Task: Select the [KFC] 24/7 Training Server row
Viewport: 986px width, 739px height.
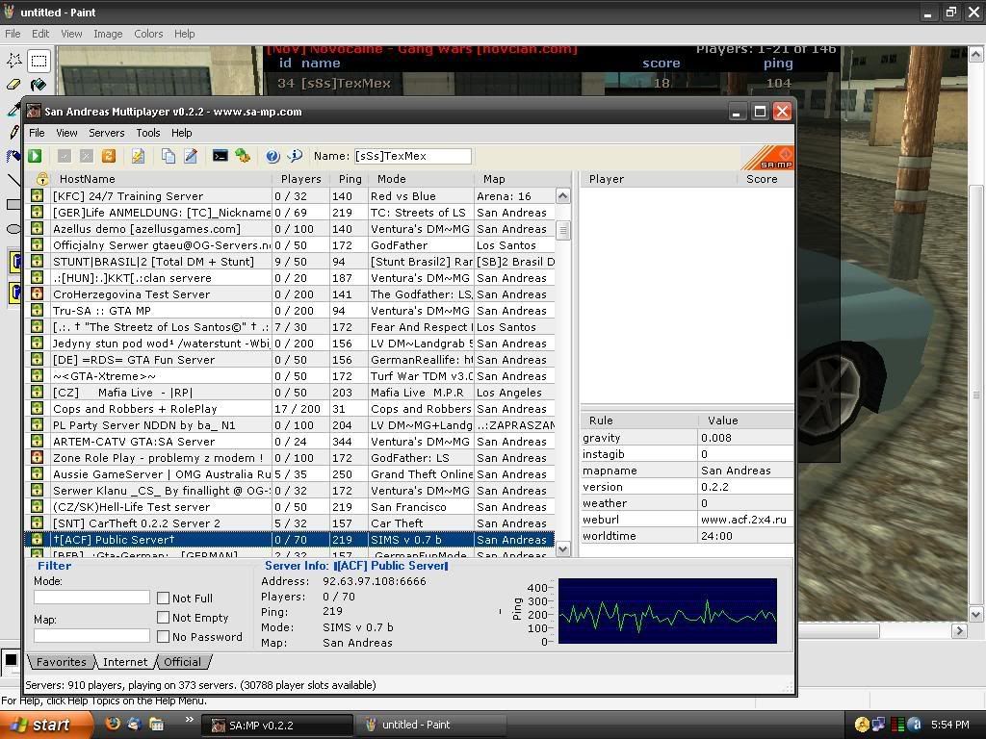Action: [x=289, y=196]
